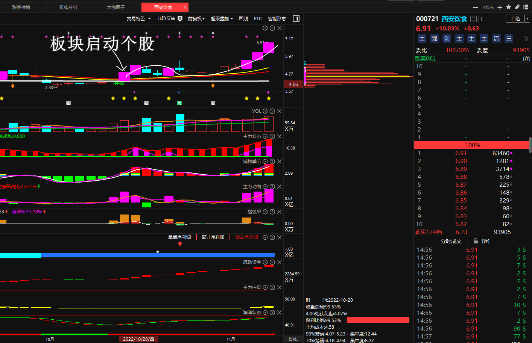Click the 105% zoom level indicator
Viewport: 532px width, 343px height.
tap(488, 8)
